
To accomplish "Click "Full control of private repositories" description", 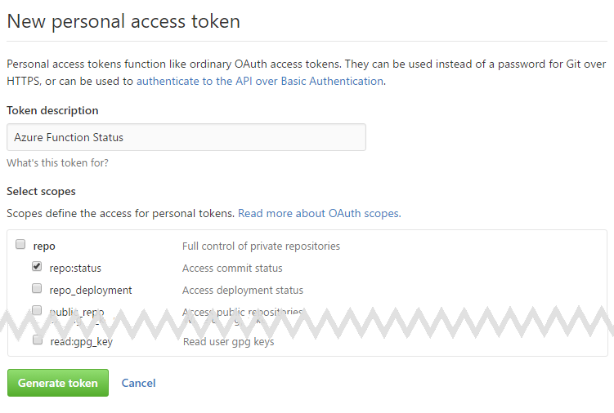I will point(261,246).
